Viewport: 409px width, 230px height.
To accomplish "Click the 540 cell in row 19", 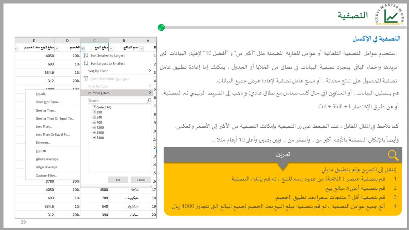I will 94,206.
